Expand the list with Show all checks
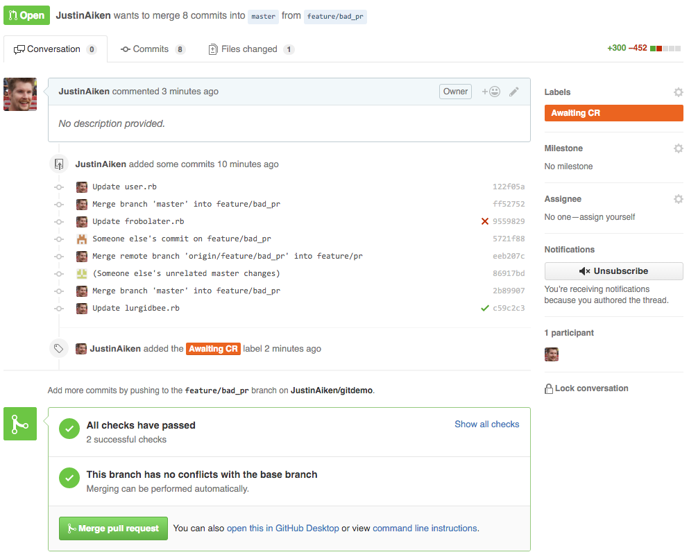The height and width of the screenshot is (559, 689). point(486,424)
